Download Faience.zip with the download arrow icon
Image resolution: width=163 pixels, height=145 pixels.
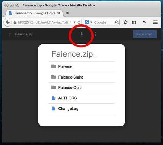point(81,34)
